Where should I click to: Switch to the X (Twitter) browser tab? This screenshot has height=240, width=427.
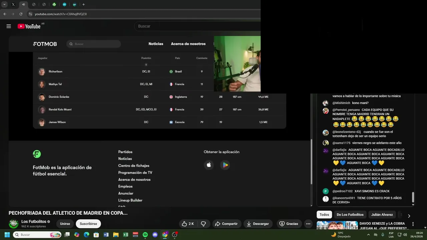point(13,4)
